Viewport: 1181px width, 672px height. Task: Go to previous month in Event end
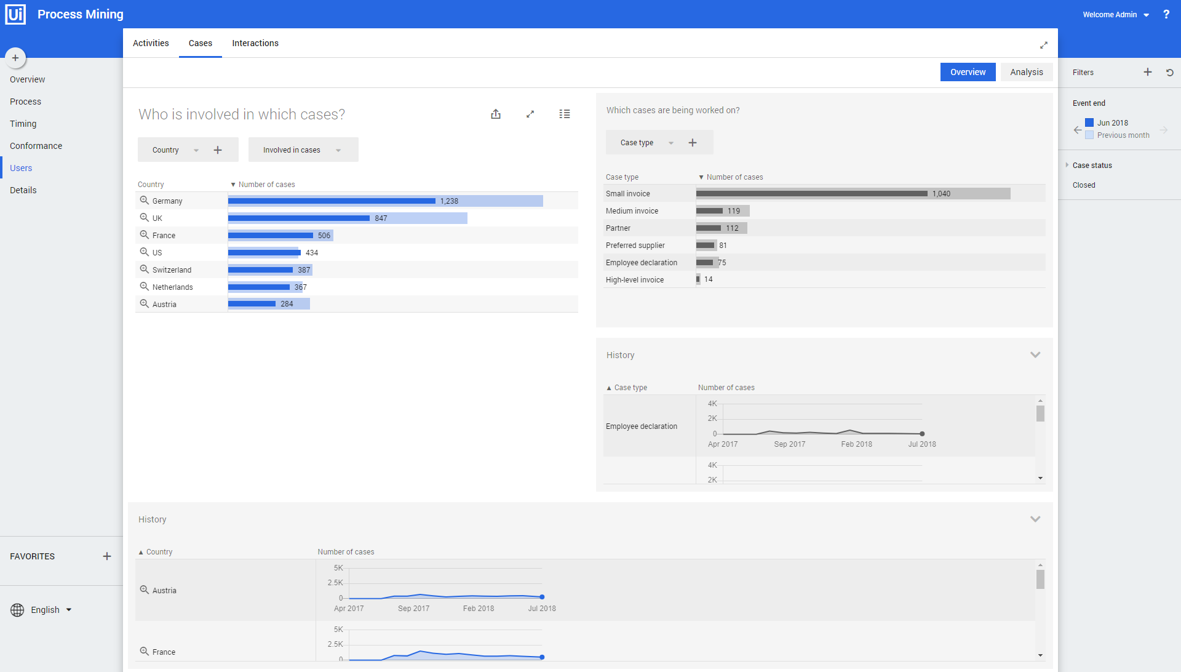1078,130
